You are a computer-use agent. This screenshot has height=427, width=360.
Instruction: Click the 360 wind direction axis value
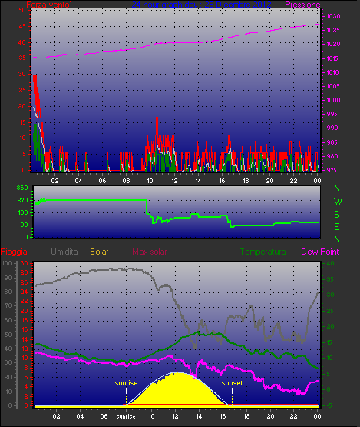pos(22,188)
